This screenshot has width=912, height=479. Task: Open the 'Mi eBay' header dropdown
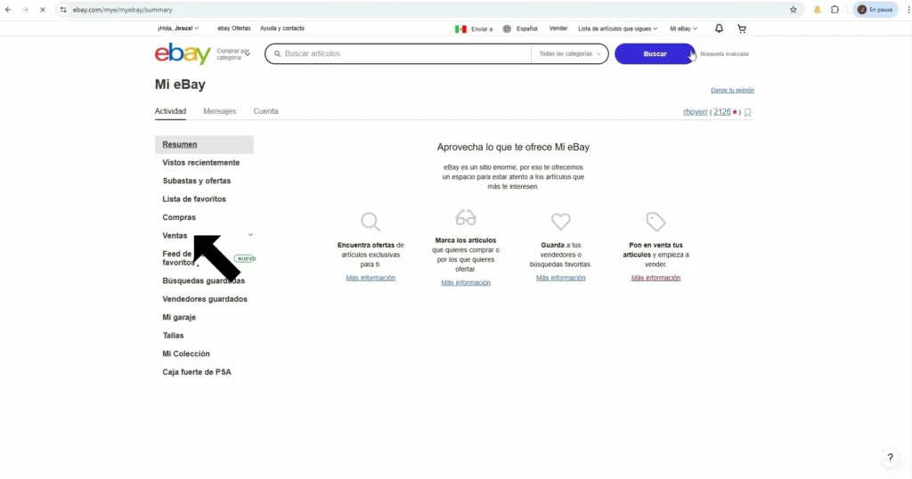pos(683,28)
